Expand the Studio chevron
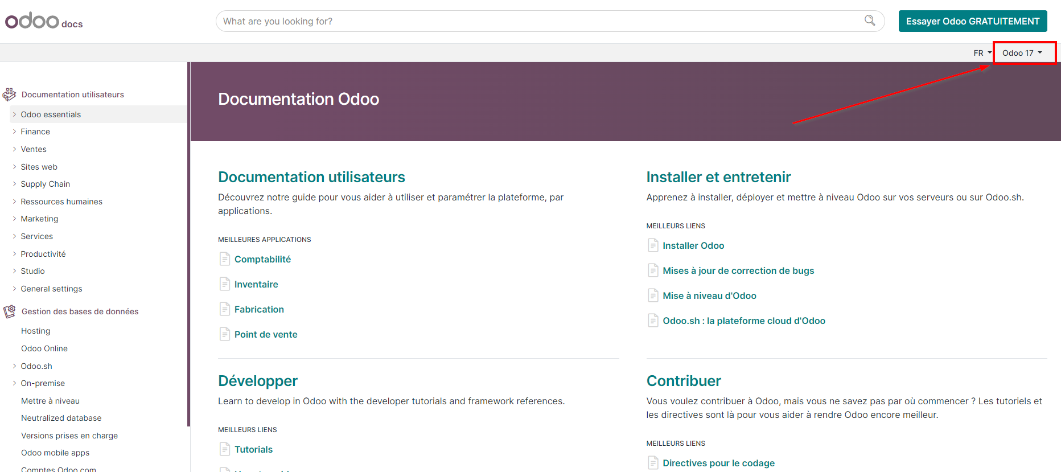Image resolution: width=1061 pixels, height=472 pixels. tap(14, 271)
